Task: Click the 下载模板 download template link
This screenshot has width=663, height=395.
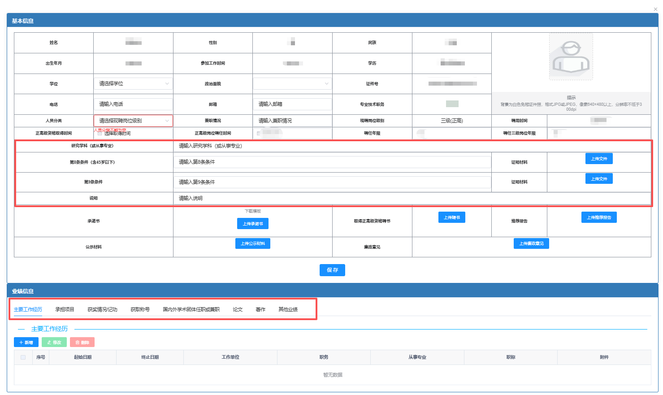Action: pyautogui.click(x=253, y=211)
